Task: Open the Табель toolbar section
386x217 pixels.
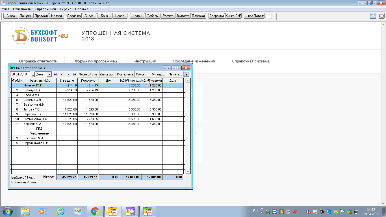Action: [x=153, y=16]
